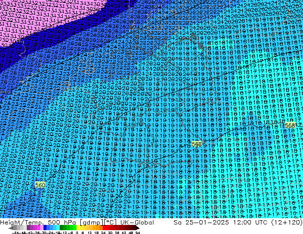
Task: Click the gray left arrow end of color scale
Action: coord(11,228)
